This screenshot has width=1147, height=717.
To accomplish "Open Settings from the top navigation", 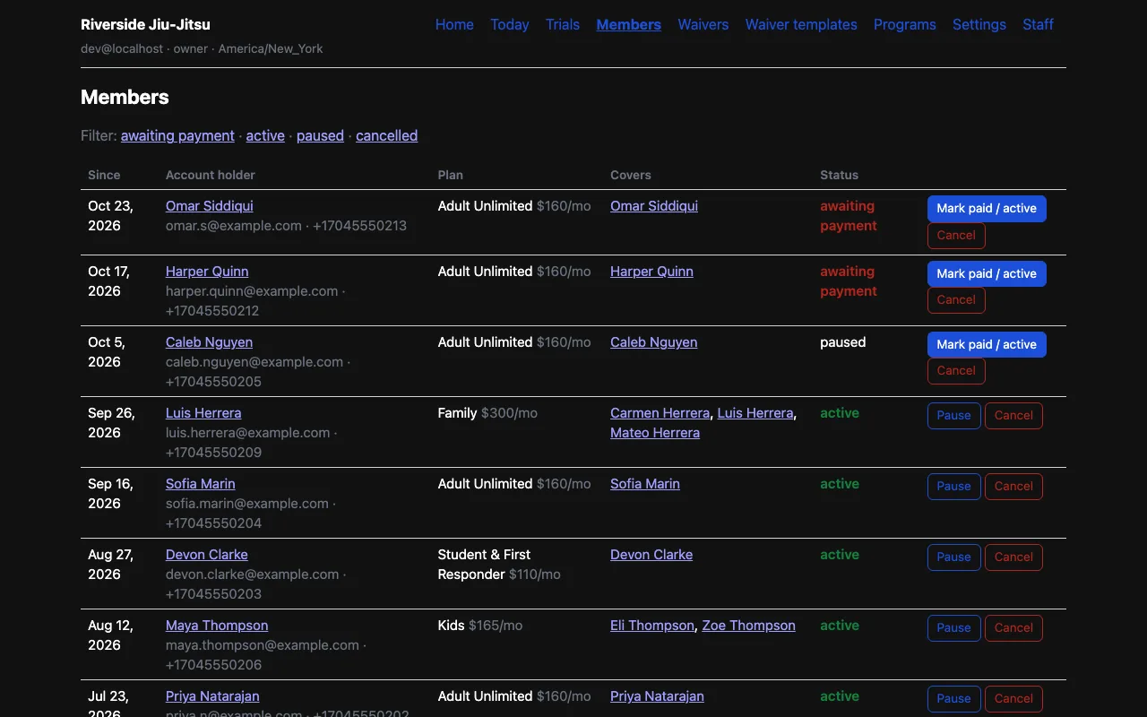I will coord(979,25).
